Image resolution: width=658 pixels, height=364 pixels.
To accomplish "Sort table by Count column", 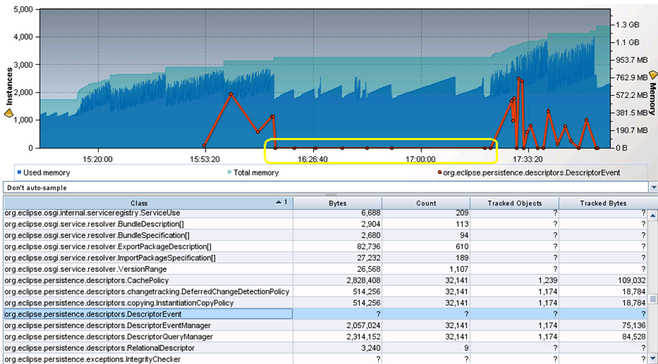I will [x=426, y=203].
